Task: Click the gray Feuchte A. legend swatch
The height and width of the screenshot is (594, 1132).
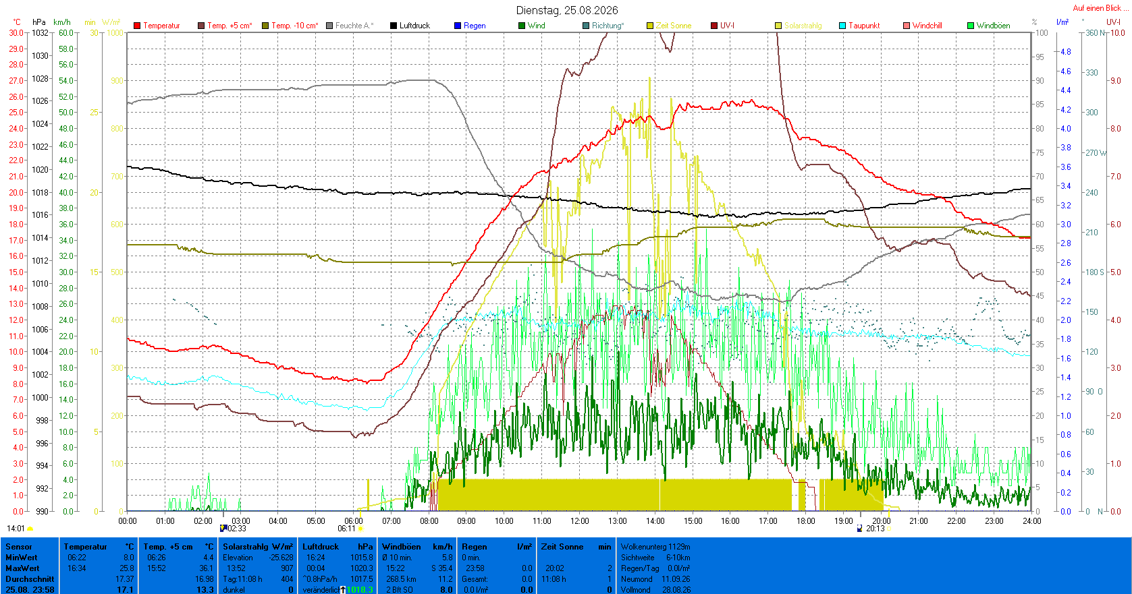Action: click(329, 26)
